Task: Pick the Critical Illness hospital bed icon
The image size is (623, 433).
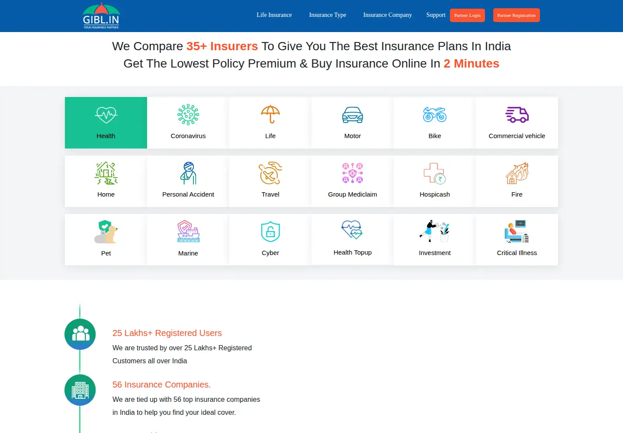Action: pyautogui.click(x=517, y=231)
